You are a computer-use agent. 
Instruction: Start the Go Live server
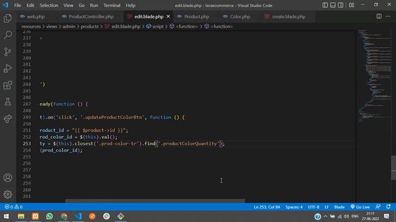point(360,207)
